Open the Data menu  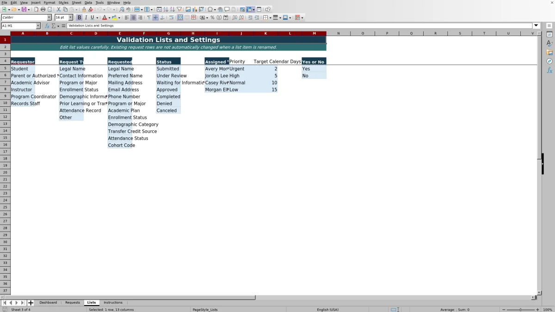(x=88, y=2)
